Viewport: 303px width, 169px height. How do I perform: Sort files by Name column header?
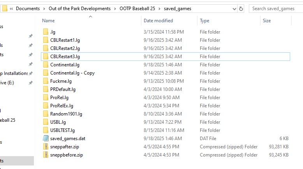tap(48, 21)
